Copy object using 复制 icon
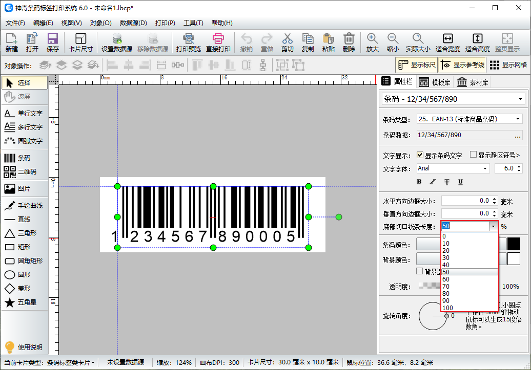 308,42
